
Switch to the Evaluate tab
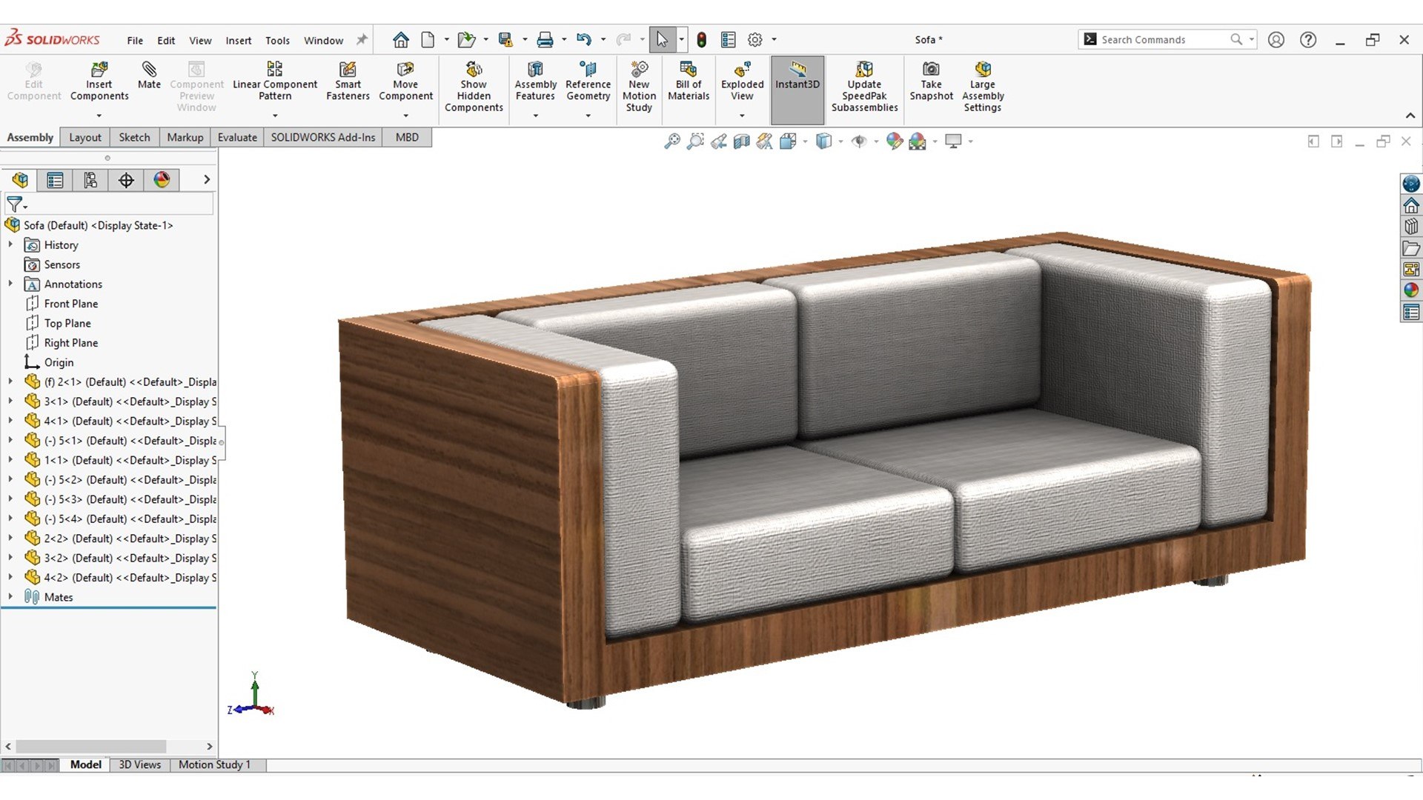[237, 137]
